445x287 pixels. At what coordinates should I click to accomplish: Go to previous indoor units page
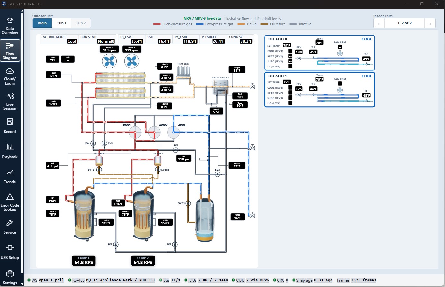379,23
